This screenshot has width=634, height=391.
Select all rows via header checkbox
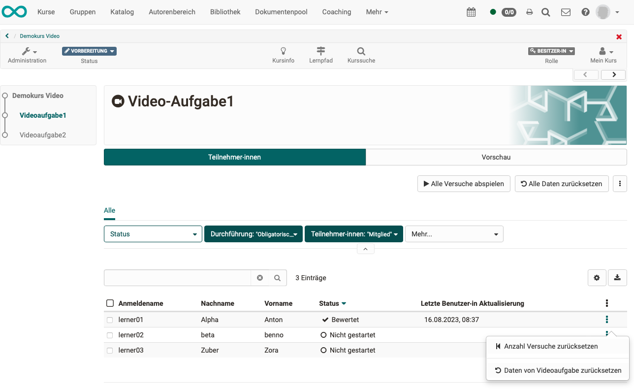coord(110,303)
